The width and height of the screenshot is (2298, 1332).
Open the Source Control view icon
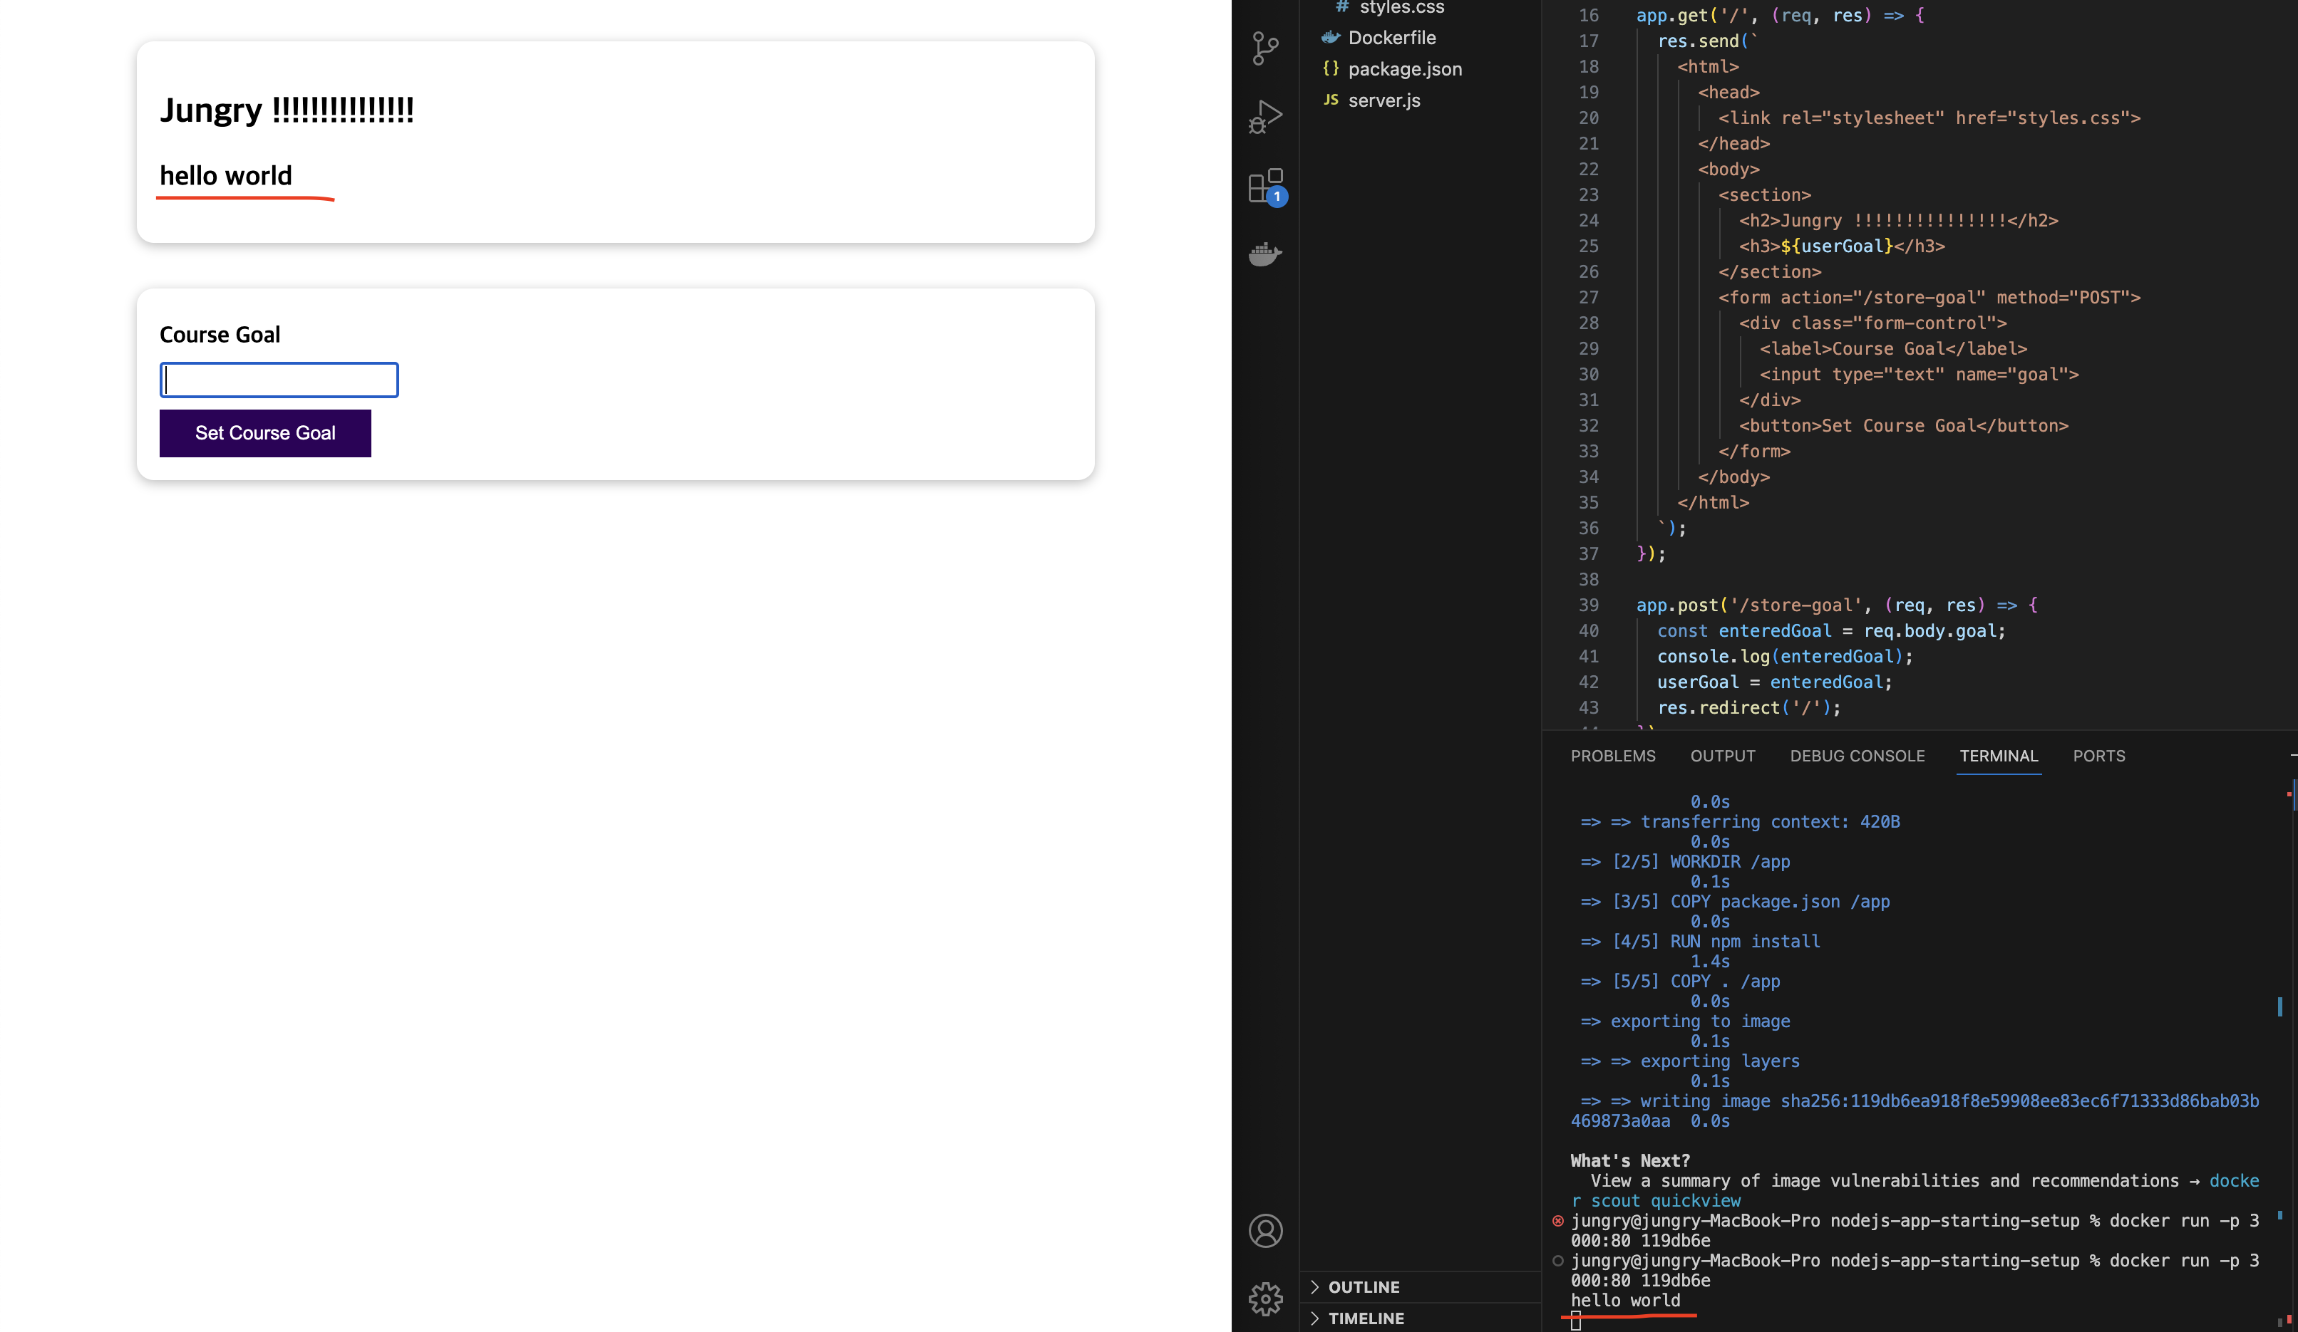1264,48
